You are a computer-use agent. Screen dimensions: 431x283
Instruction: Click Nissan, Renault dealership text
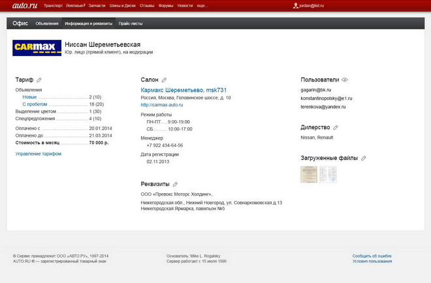[317, 138]
